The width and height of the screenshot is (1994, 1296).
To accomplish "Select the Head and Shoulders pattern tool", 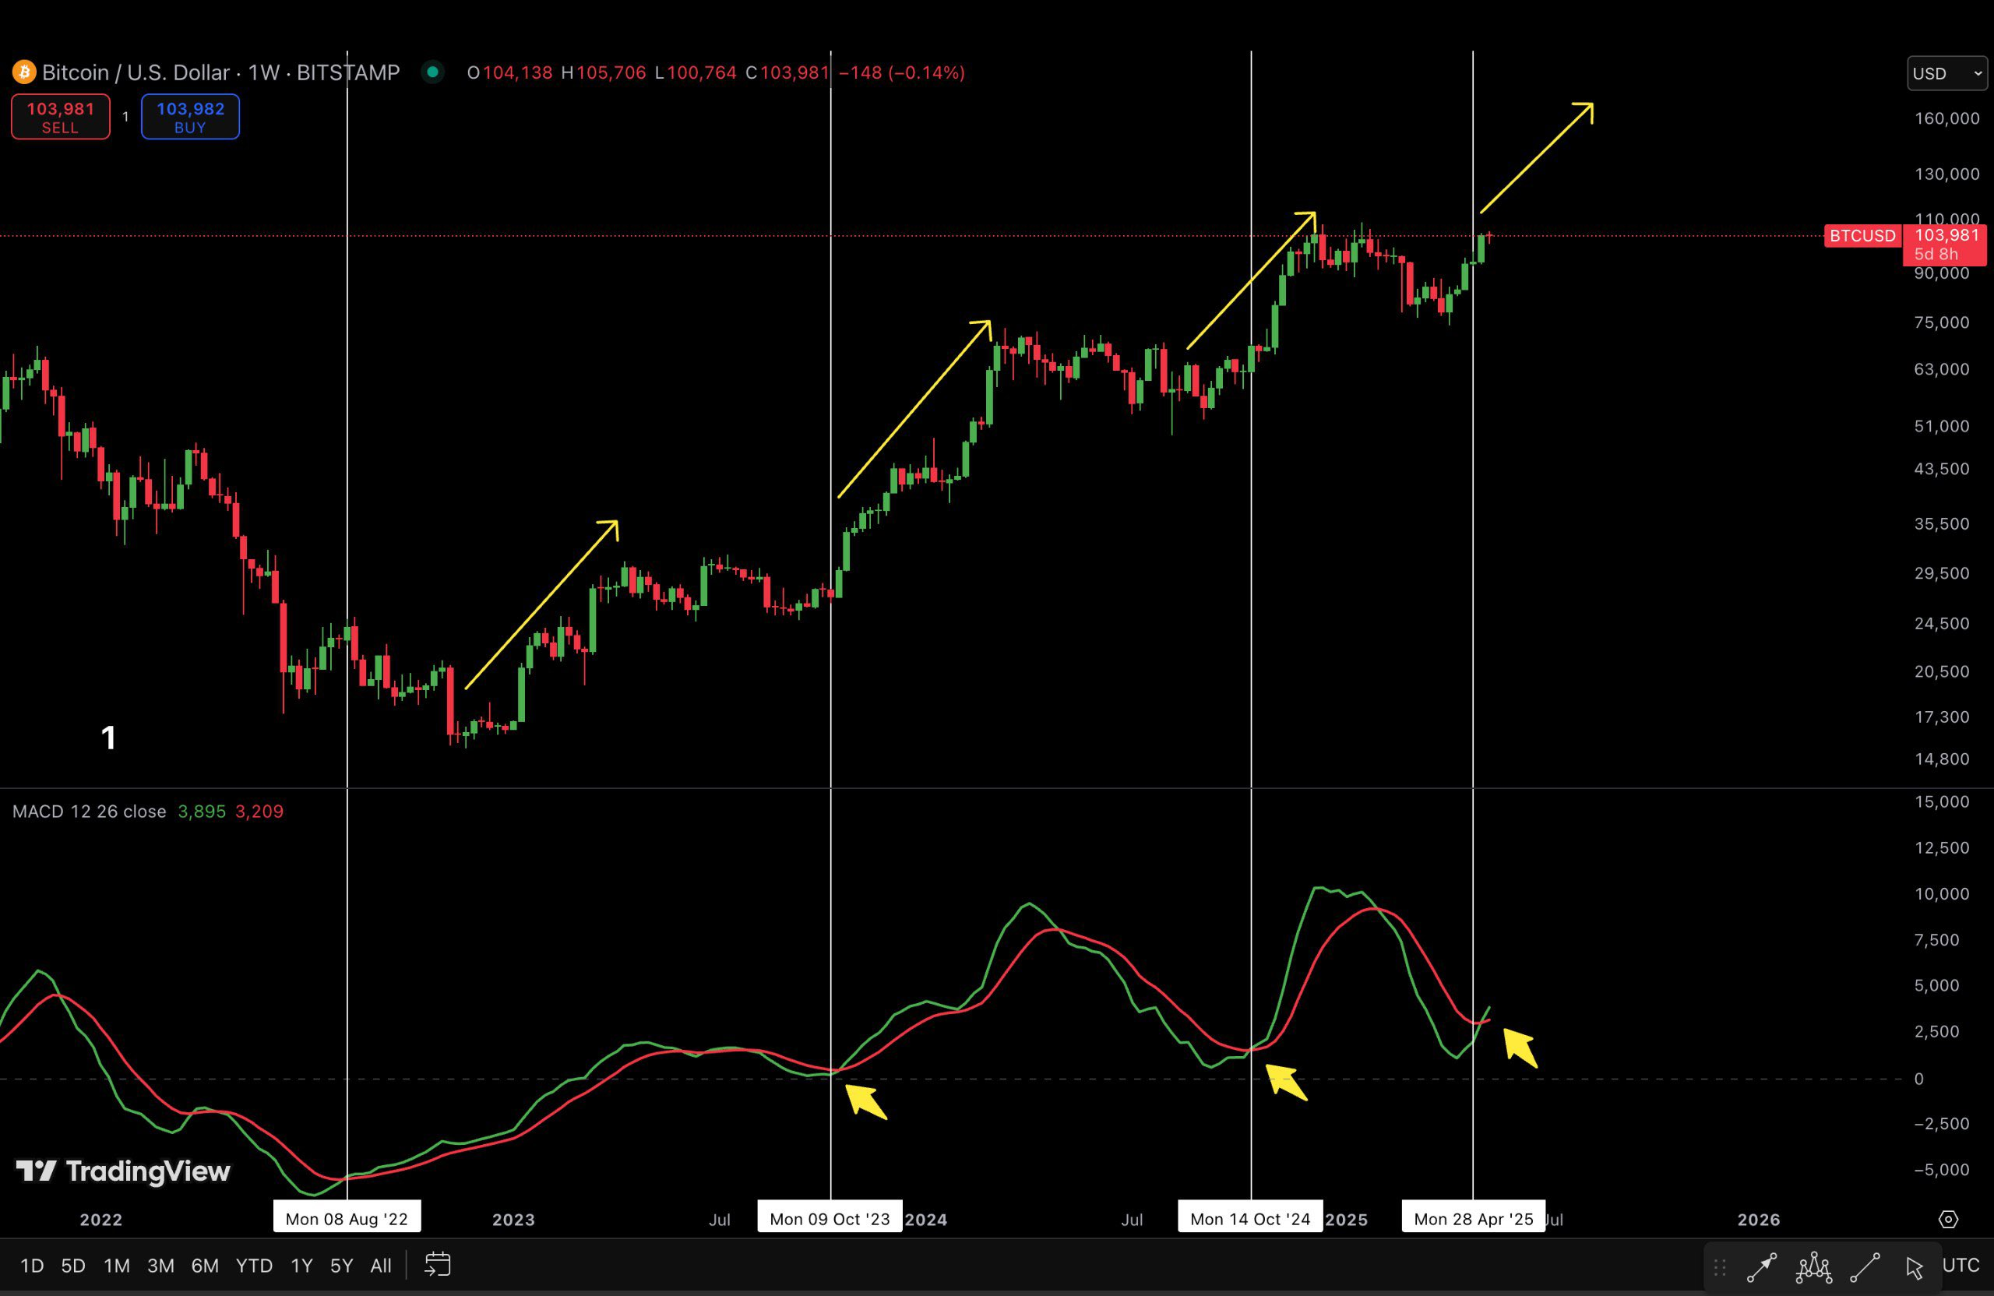I will (1813, 1267).
